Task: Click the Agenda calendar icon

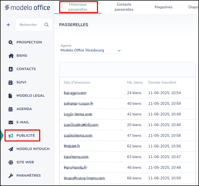Action: (10, 109)
